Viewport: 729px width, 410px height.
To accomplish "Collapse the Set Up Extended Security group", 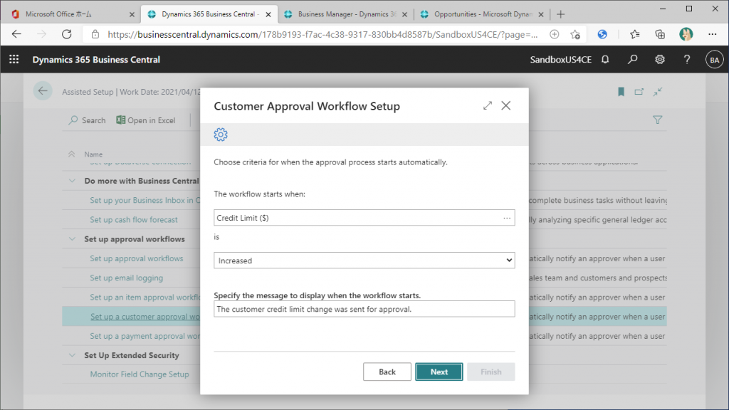I will [72, 355].
